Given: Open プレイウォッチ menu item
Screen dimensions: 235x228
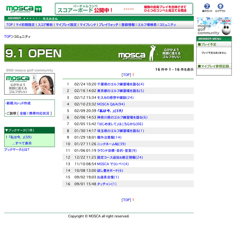Looking at the screenshot, I should coord(108,25).
